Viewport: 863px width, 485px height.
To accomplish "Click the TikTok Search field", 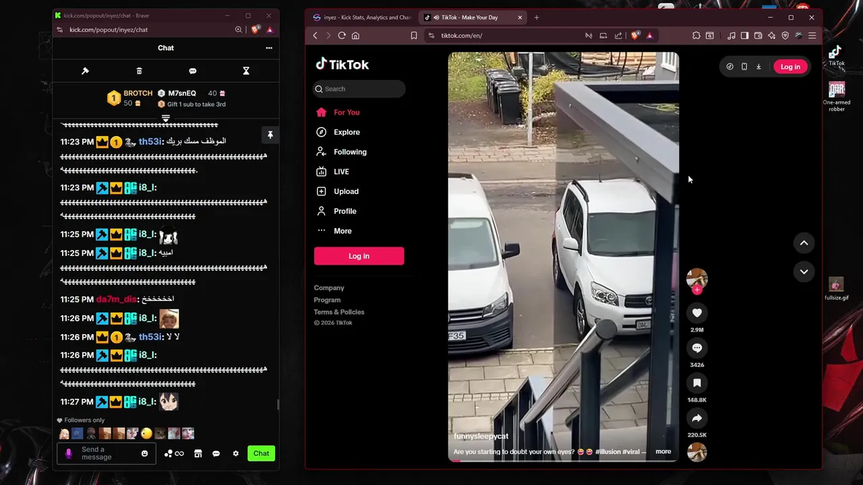I will coord(359,89).
